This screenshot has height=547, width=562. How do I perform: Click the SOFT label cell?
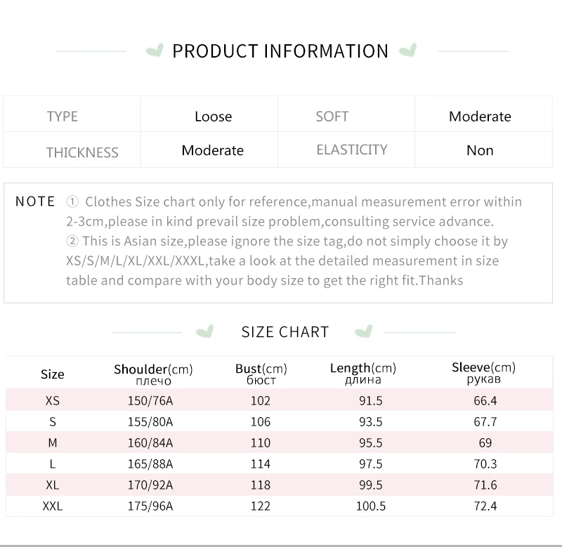346,114
